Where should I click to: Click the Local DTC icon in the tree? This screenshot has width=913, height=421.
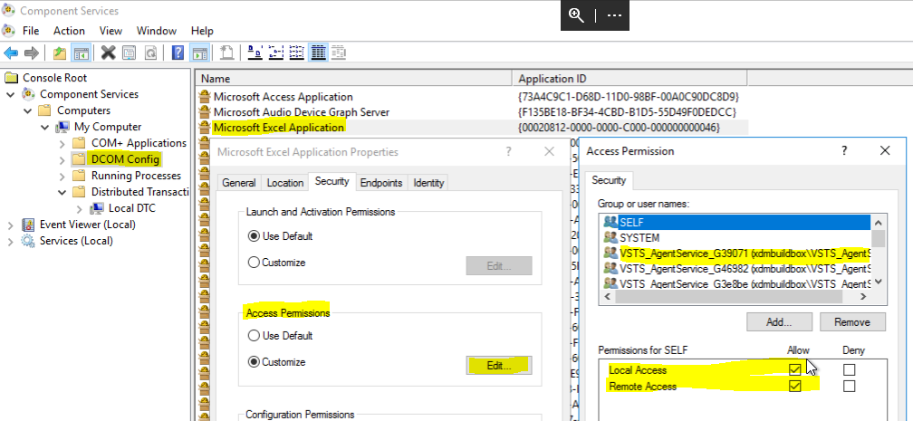(x=97, y=208)
